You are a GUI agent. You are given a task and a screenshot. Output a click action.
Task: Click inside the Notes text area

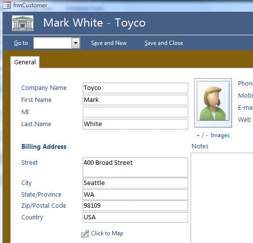tap(222, 198)
